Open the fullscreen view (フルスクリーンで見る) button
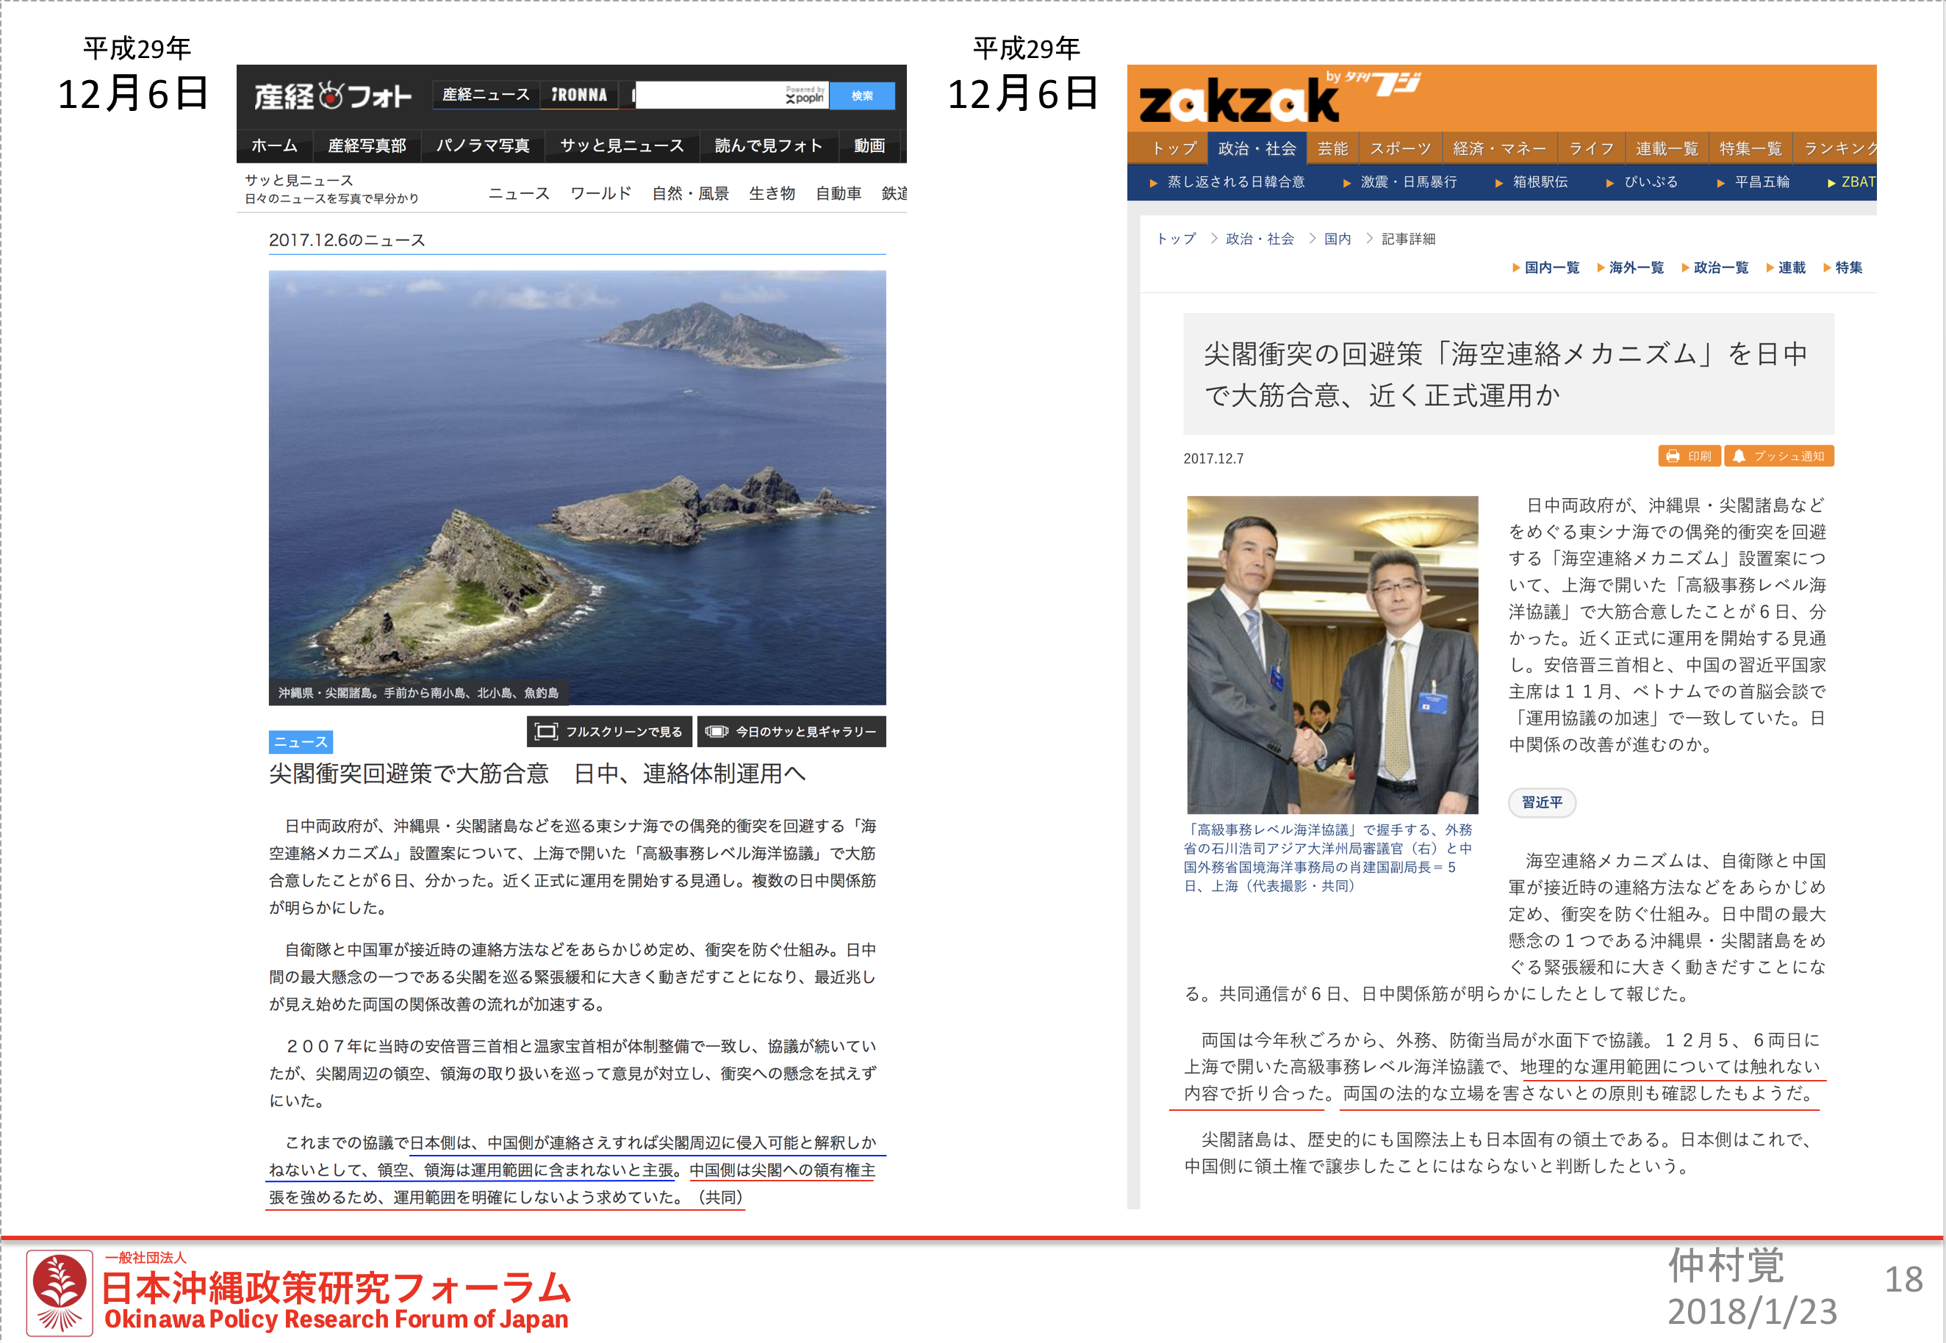Image resolution: width=1946 pixels, height=1343 pixels. pyautogui.click(x=609, y=731)
